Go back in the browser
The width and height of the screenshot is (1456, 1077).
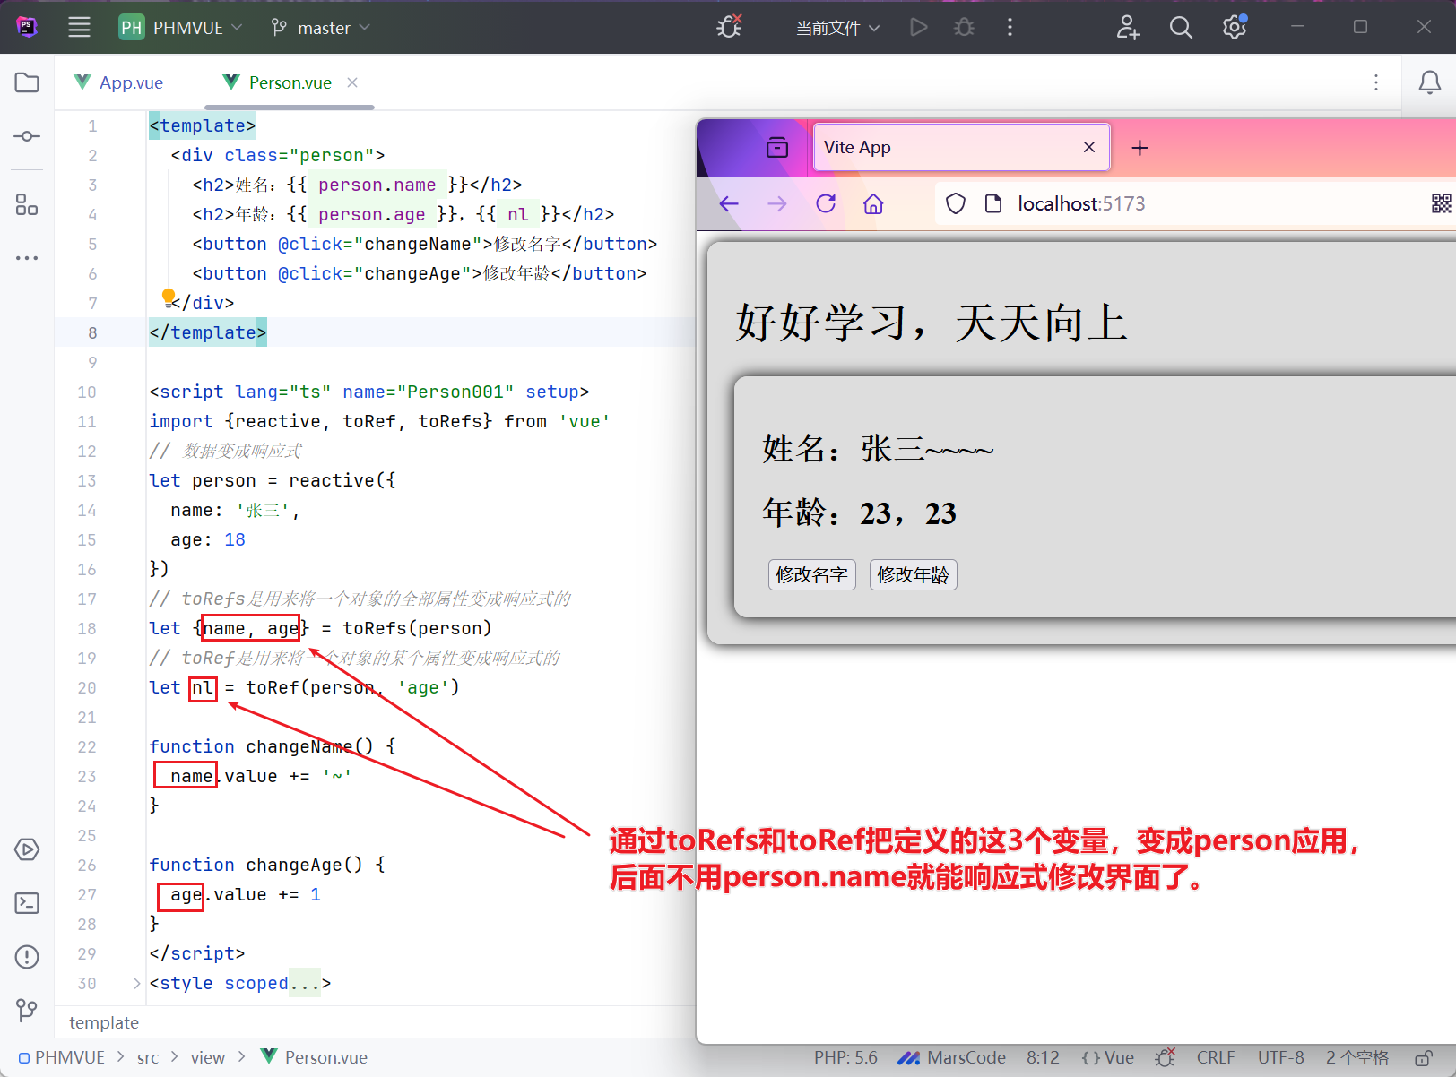[729, 203]
